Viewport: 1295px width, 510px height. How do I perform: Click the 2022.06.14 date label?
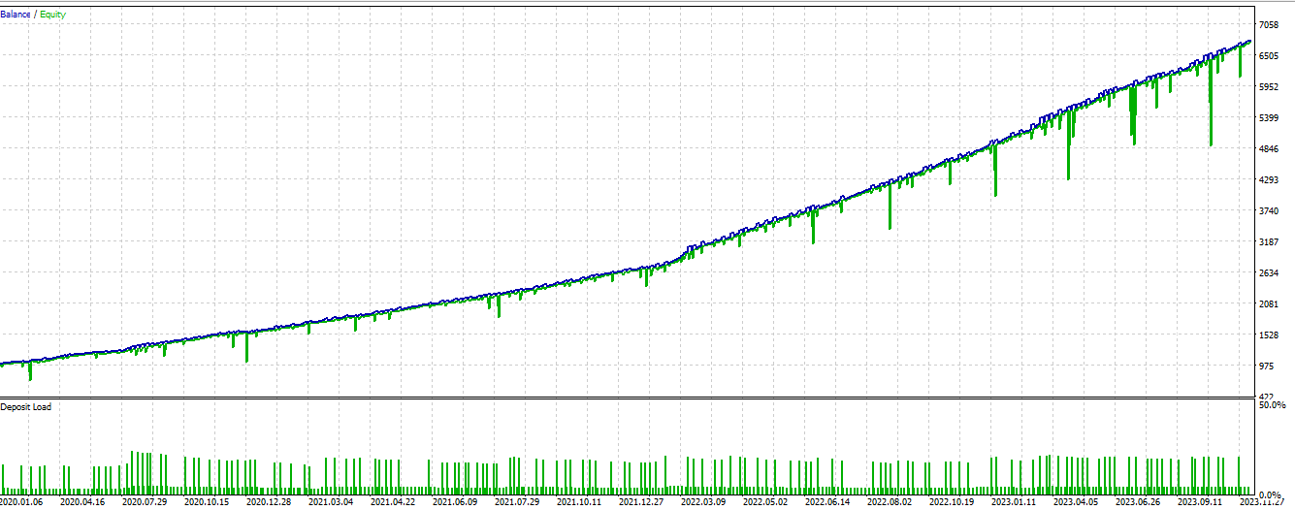point(827,502)
